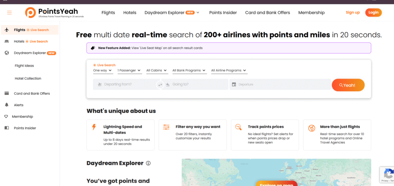Click the airplane icon beside Flights in sidebar
The image size is (394, 186).
[x=7, y=30]
